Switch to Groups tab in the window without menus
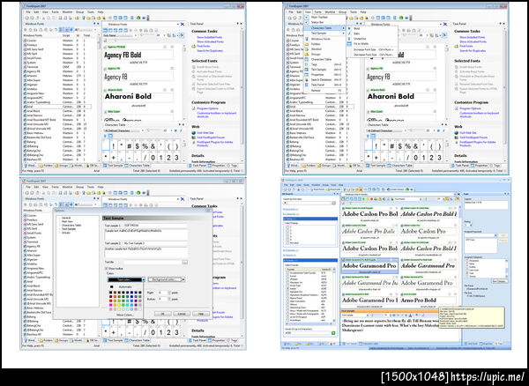 click(x=61, y=166)
